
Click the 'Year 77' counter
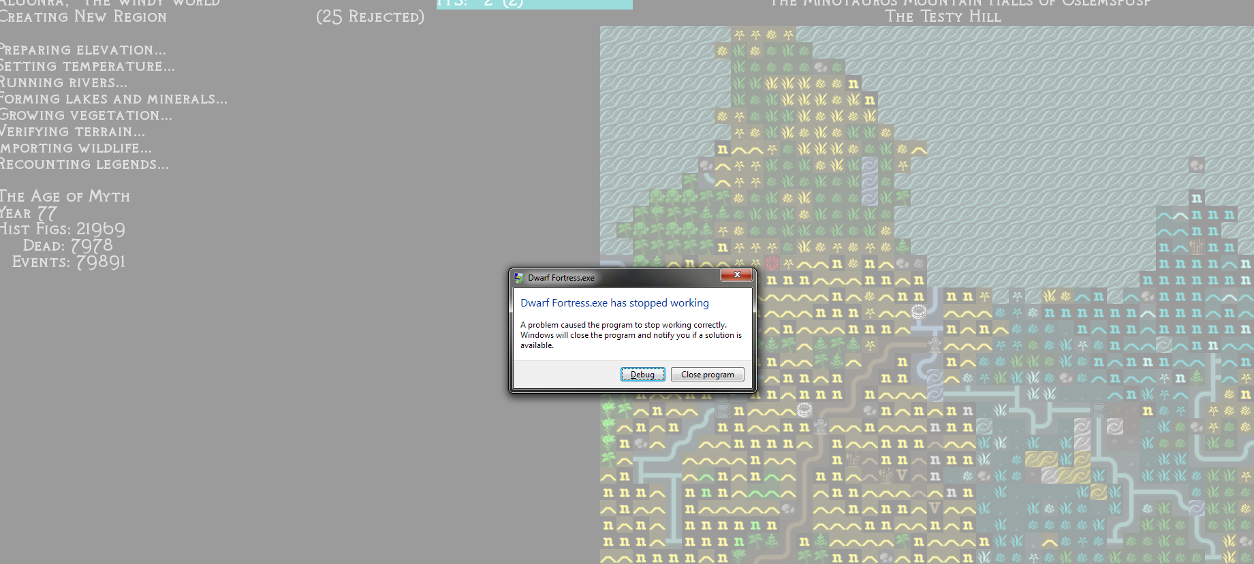[x=29, y=213]
